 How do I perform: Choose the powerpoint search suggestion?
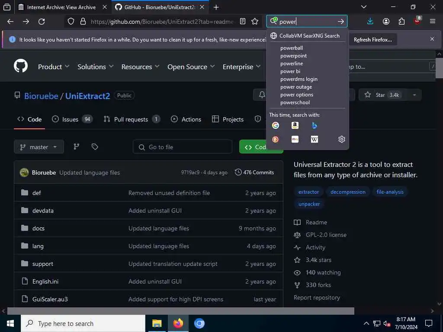294,56
